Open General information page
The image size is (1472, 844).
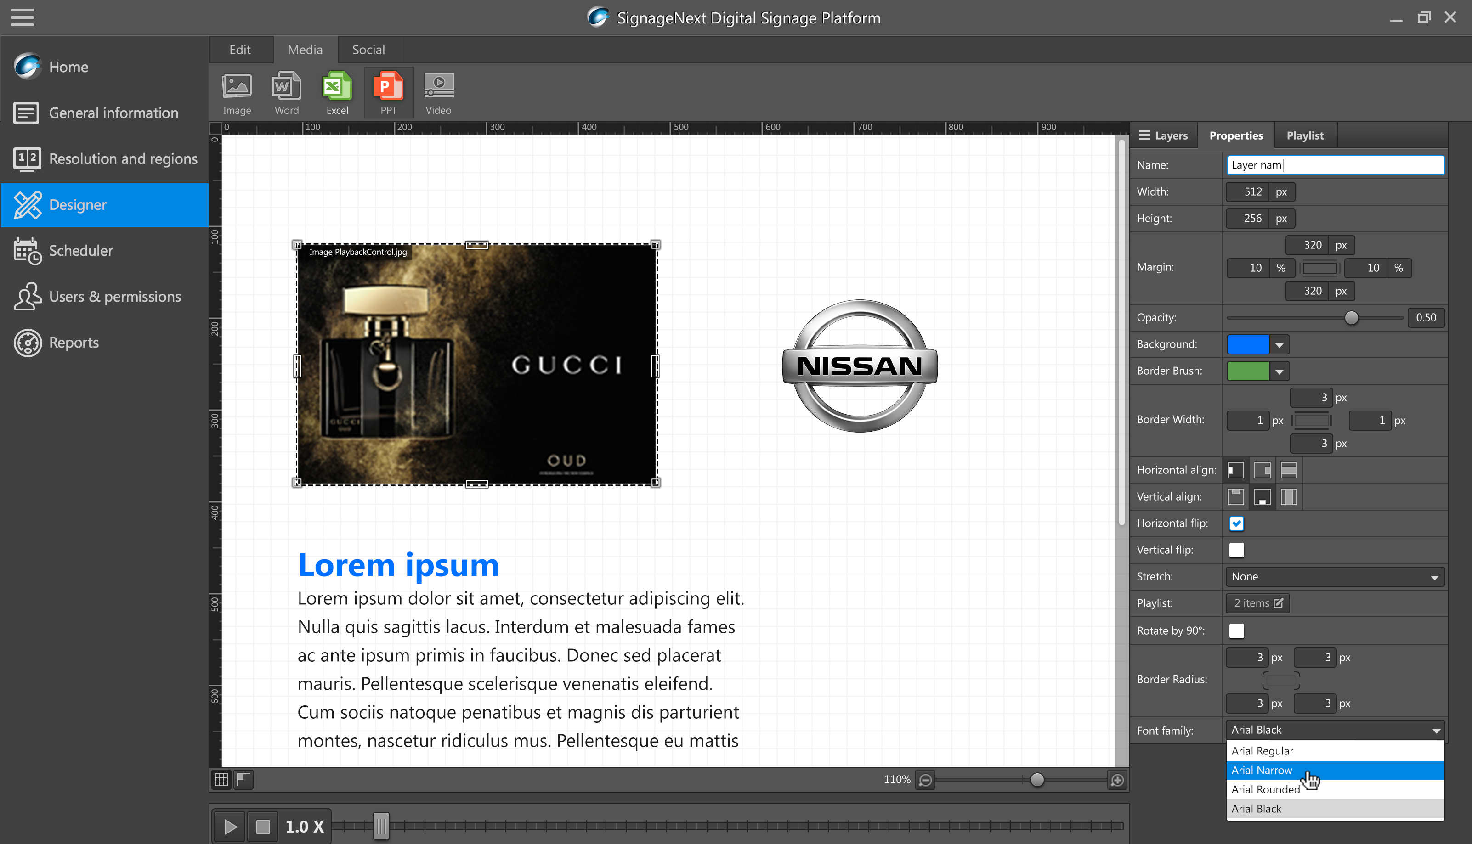pos(104,113)
